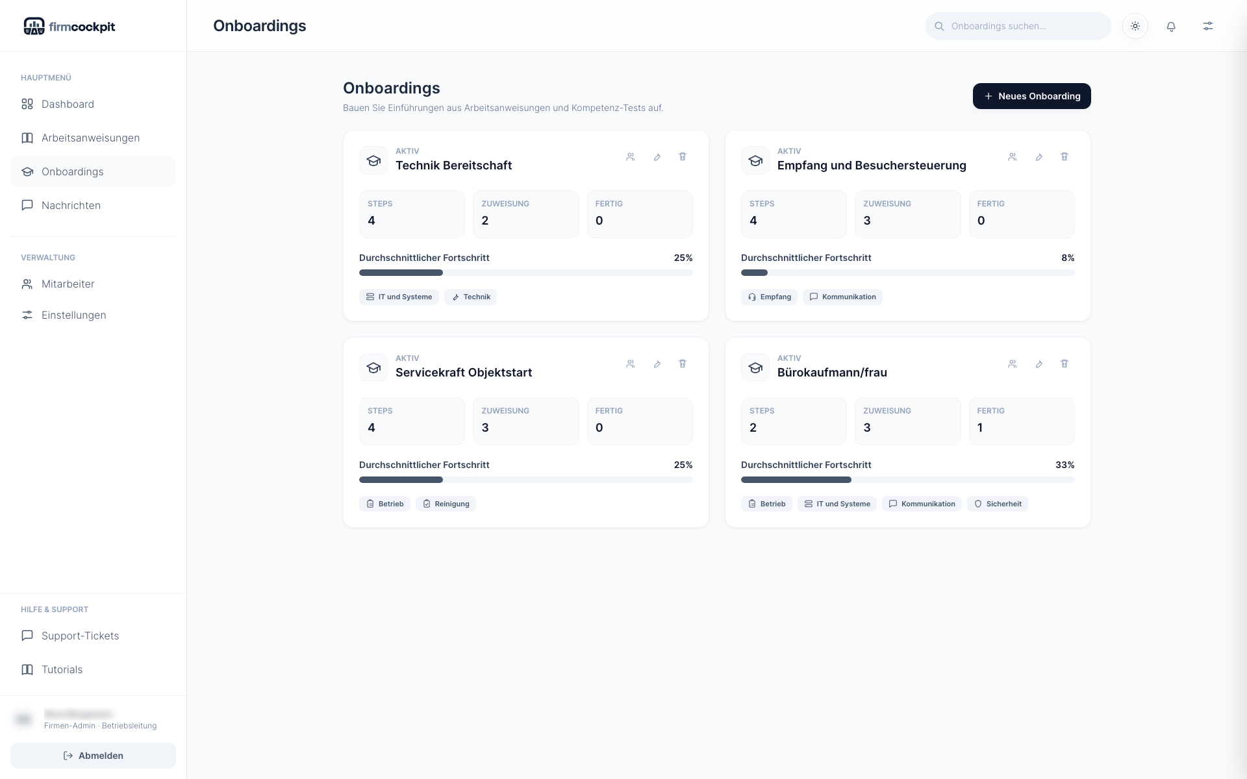Select the Technik tag on Technik Bereitschaft
Image resolution: width=1247 pixels, height=779 pixels.
coord(470,297)
